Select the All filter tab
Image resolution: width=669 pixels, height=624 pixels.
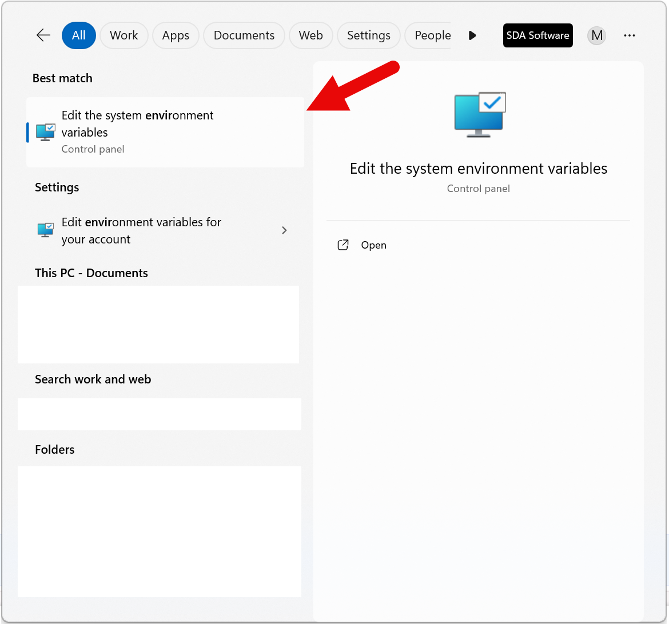pos(79,35)
